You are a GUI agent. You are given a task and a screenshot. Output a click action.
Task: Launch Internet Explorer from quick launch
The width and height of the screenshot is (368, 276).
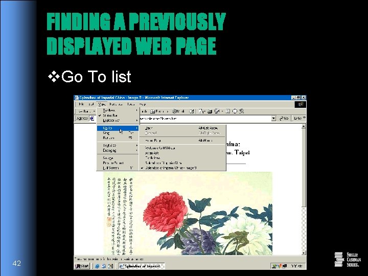pyautogui.click(x=97, y=266)
